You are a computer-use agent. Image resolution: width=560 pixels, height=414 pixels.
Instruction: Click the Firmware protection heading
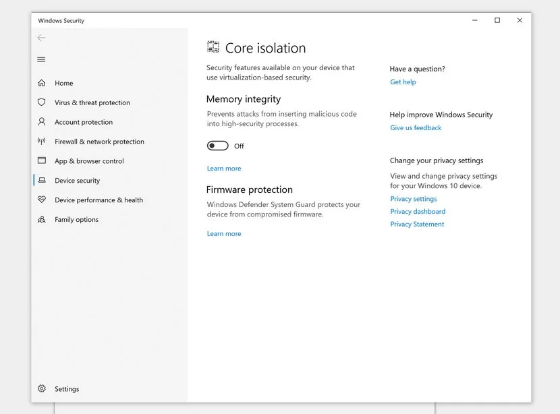(x=249, y=189)
